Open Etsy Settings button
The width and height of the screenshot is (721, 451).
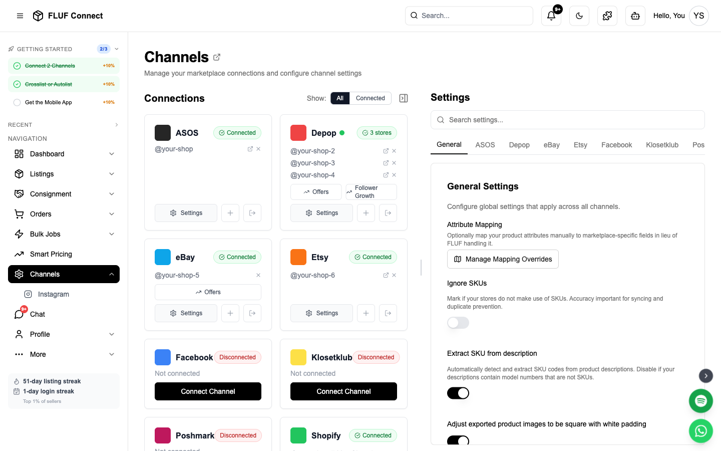[x=321, y=313]
